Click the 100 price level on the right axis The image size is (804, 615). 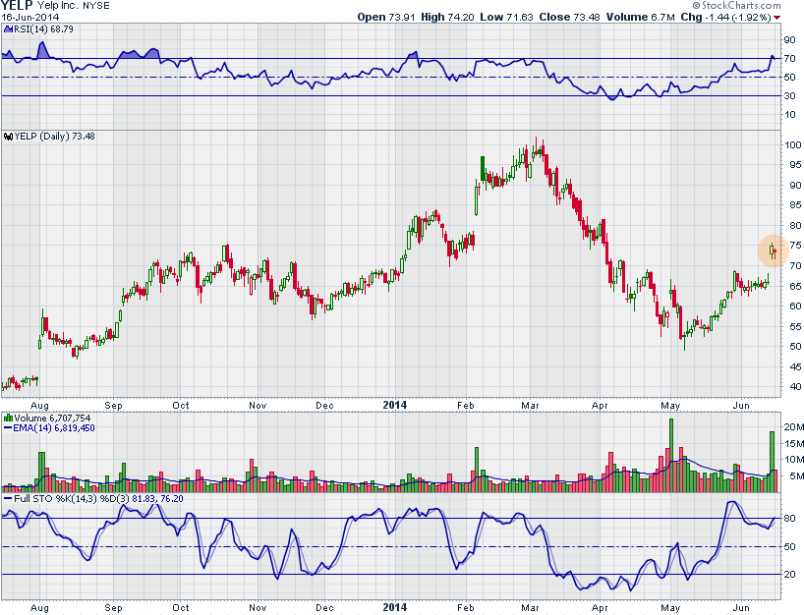[x=793, y=145]
